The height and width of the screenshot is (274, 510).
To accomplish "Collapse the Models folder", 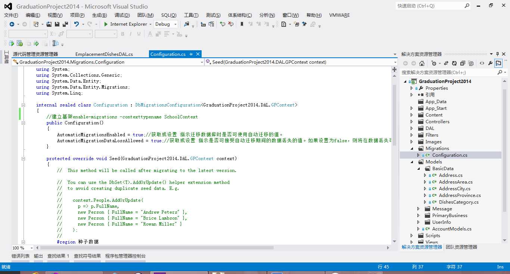I will point(412,162).
